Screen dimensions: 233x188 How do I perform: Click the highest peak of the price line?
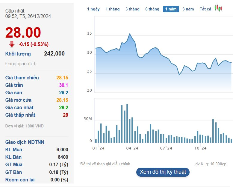[129, 34]
